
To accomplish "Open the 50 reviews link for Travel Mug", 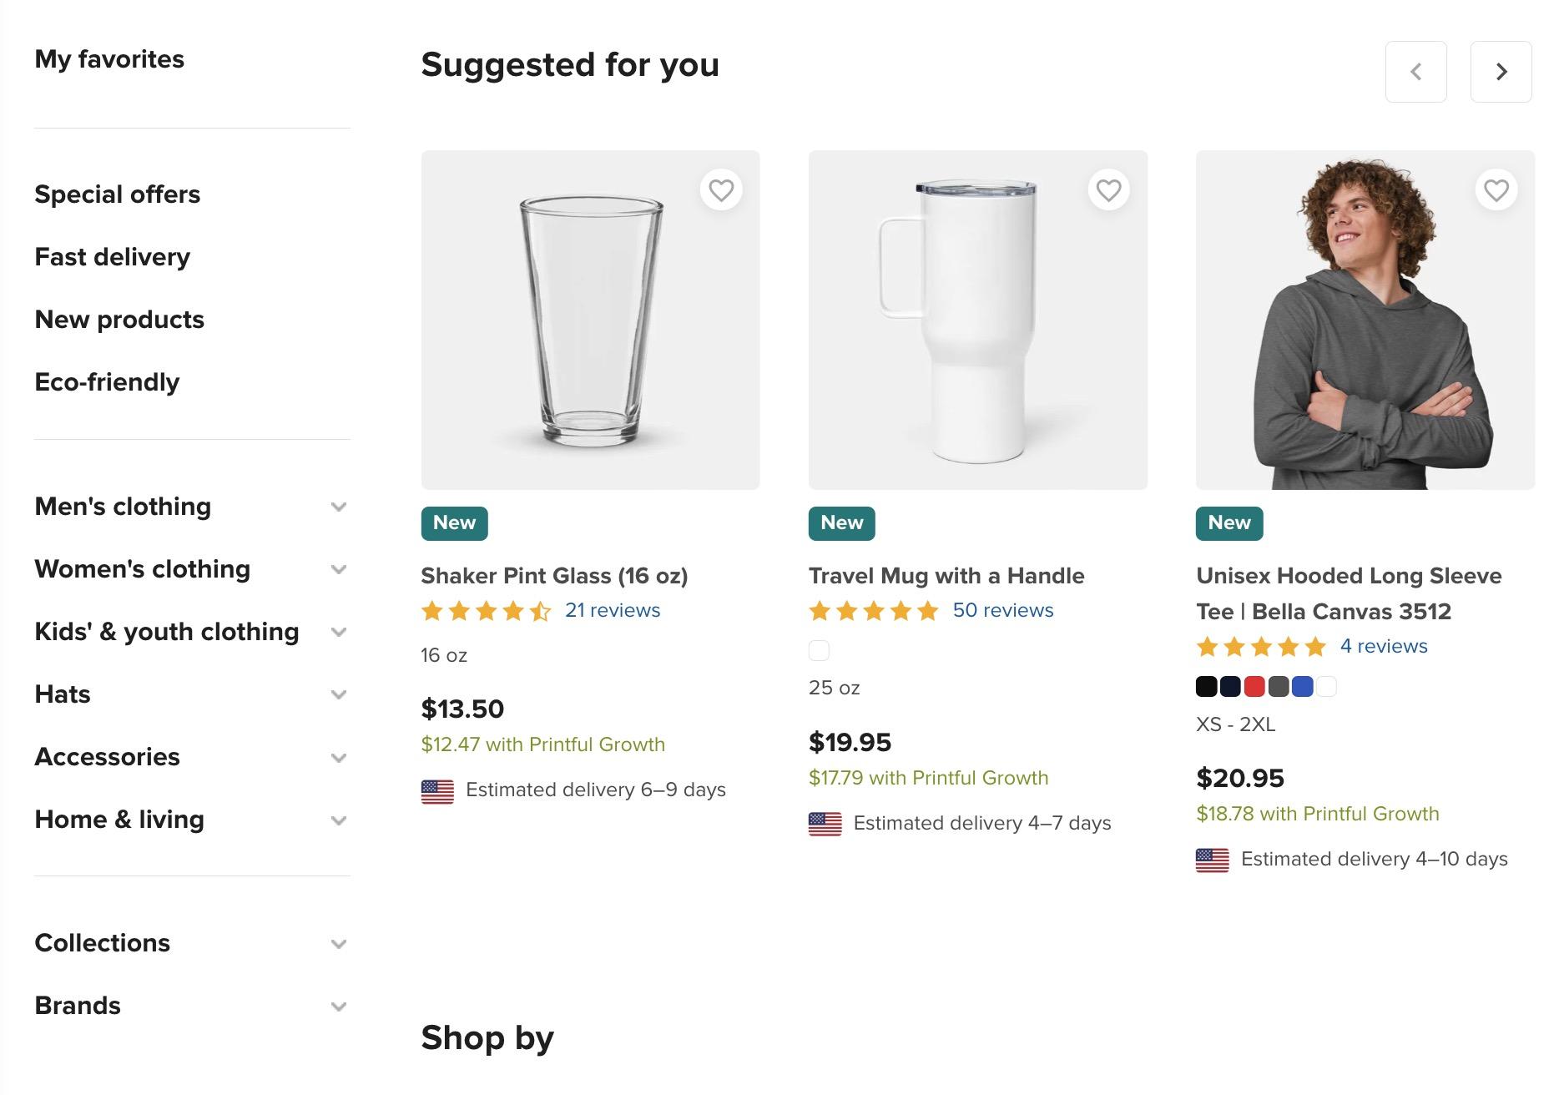I will click(x=1002, y=610).
